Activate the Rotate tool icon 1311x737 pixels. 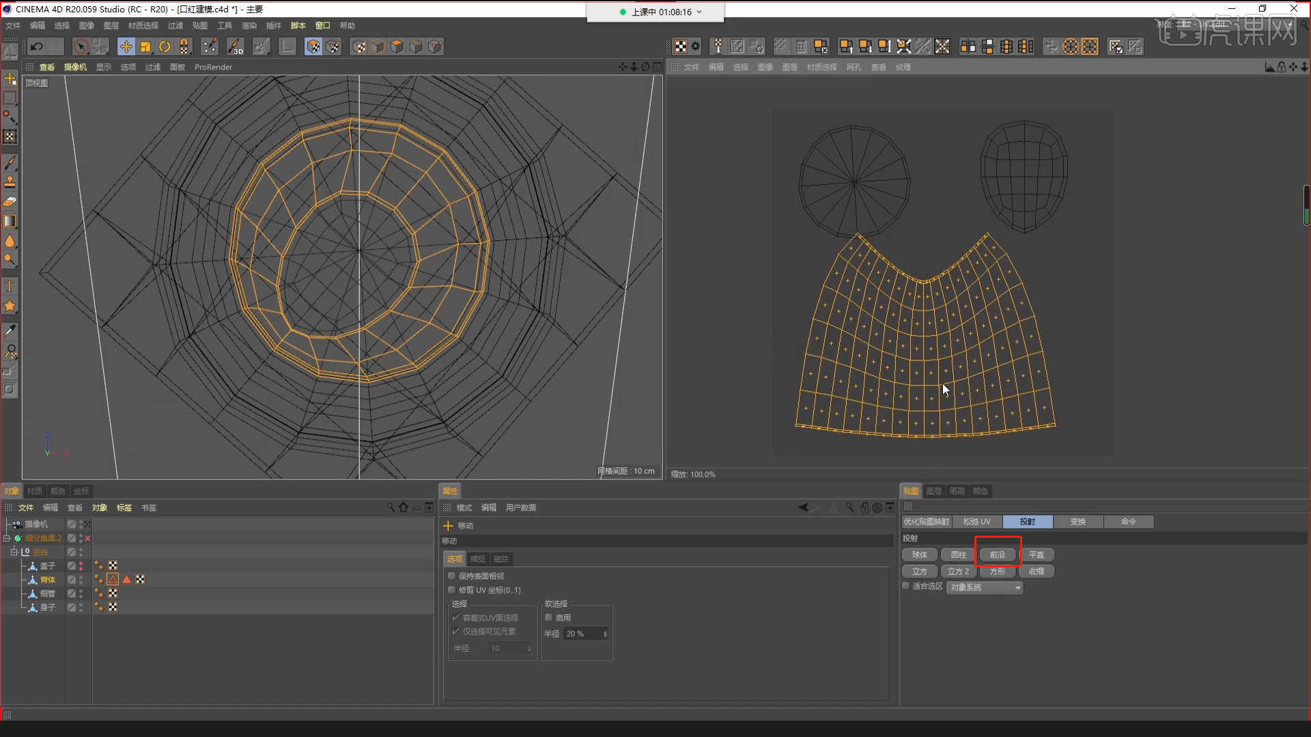[165, 46]
